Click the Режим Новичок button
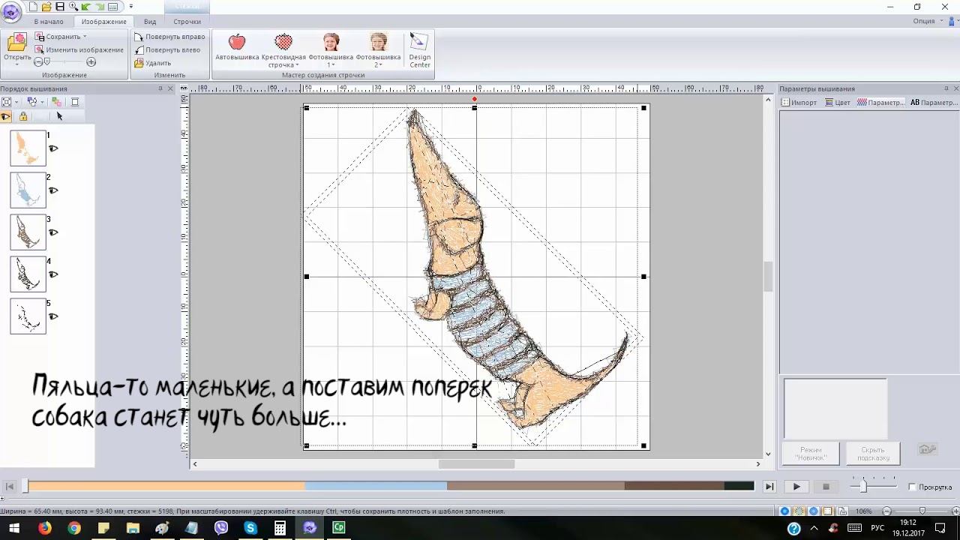This screenshot has height=540, width=960. click(x=811, y=453)
